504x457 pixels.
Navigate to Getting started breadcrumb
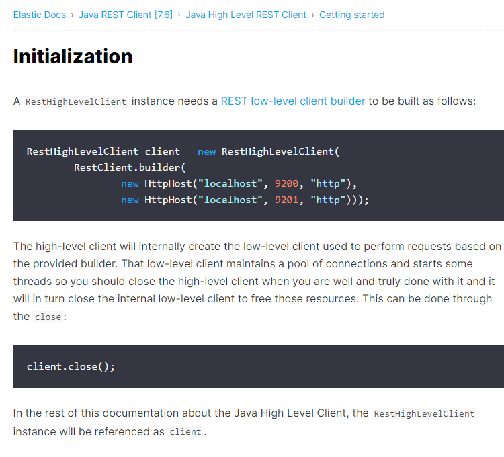point(351,15)
